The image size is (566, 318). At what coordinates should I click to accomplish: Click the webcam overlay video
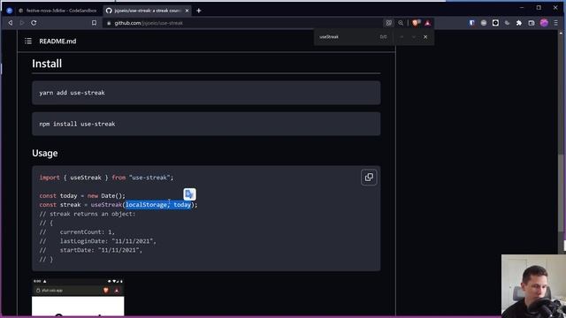point(533,286)
